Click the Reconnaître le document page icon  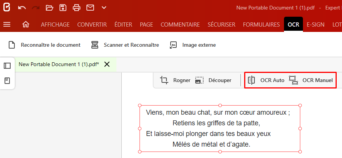[11, 45]
